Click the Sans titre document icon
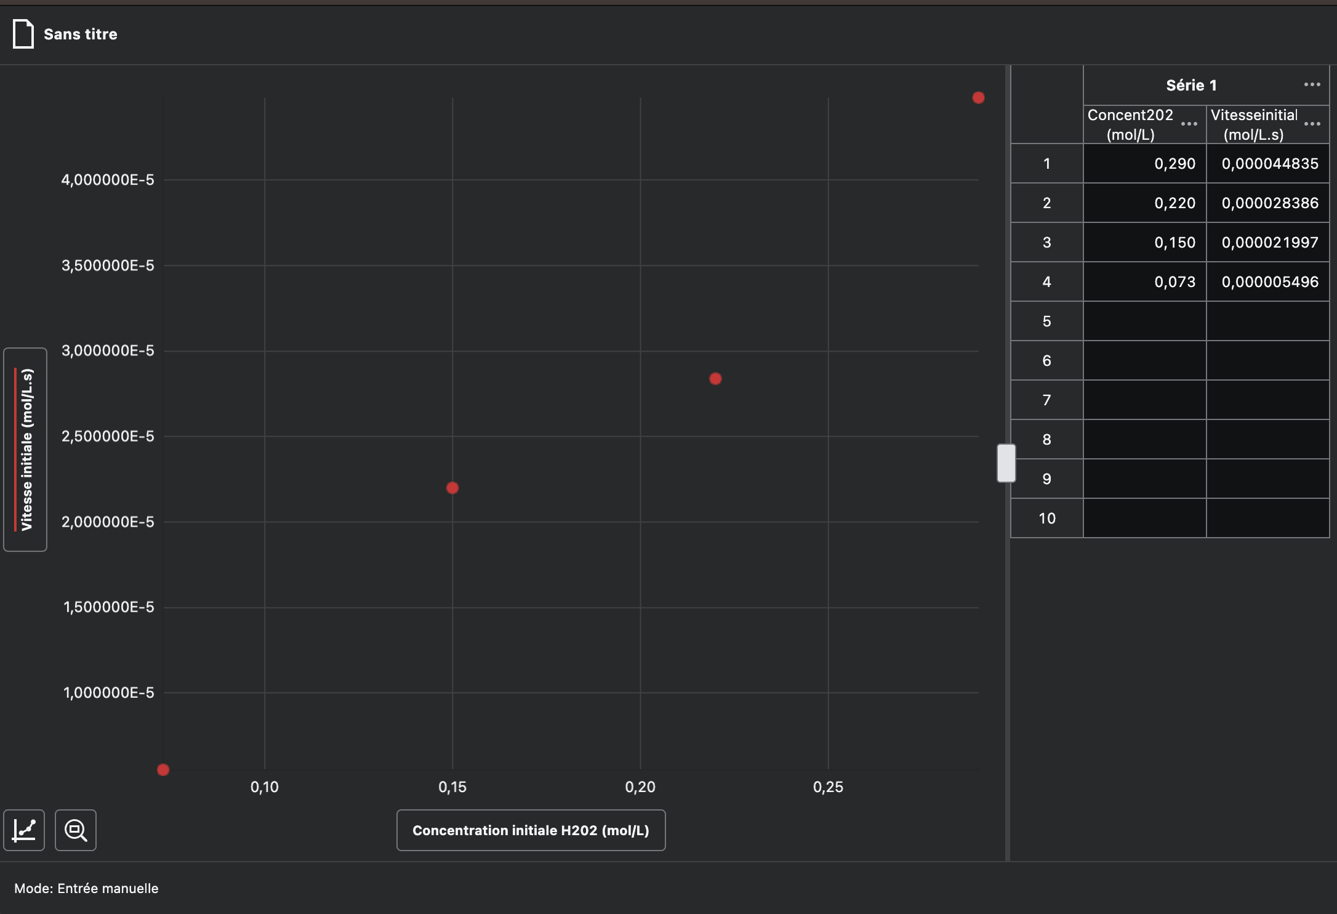 (23, 34)
